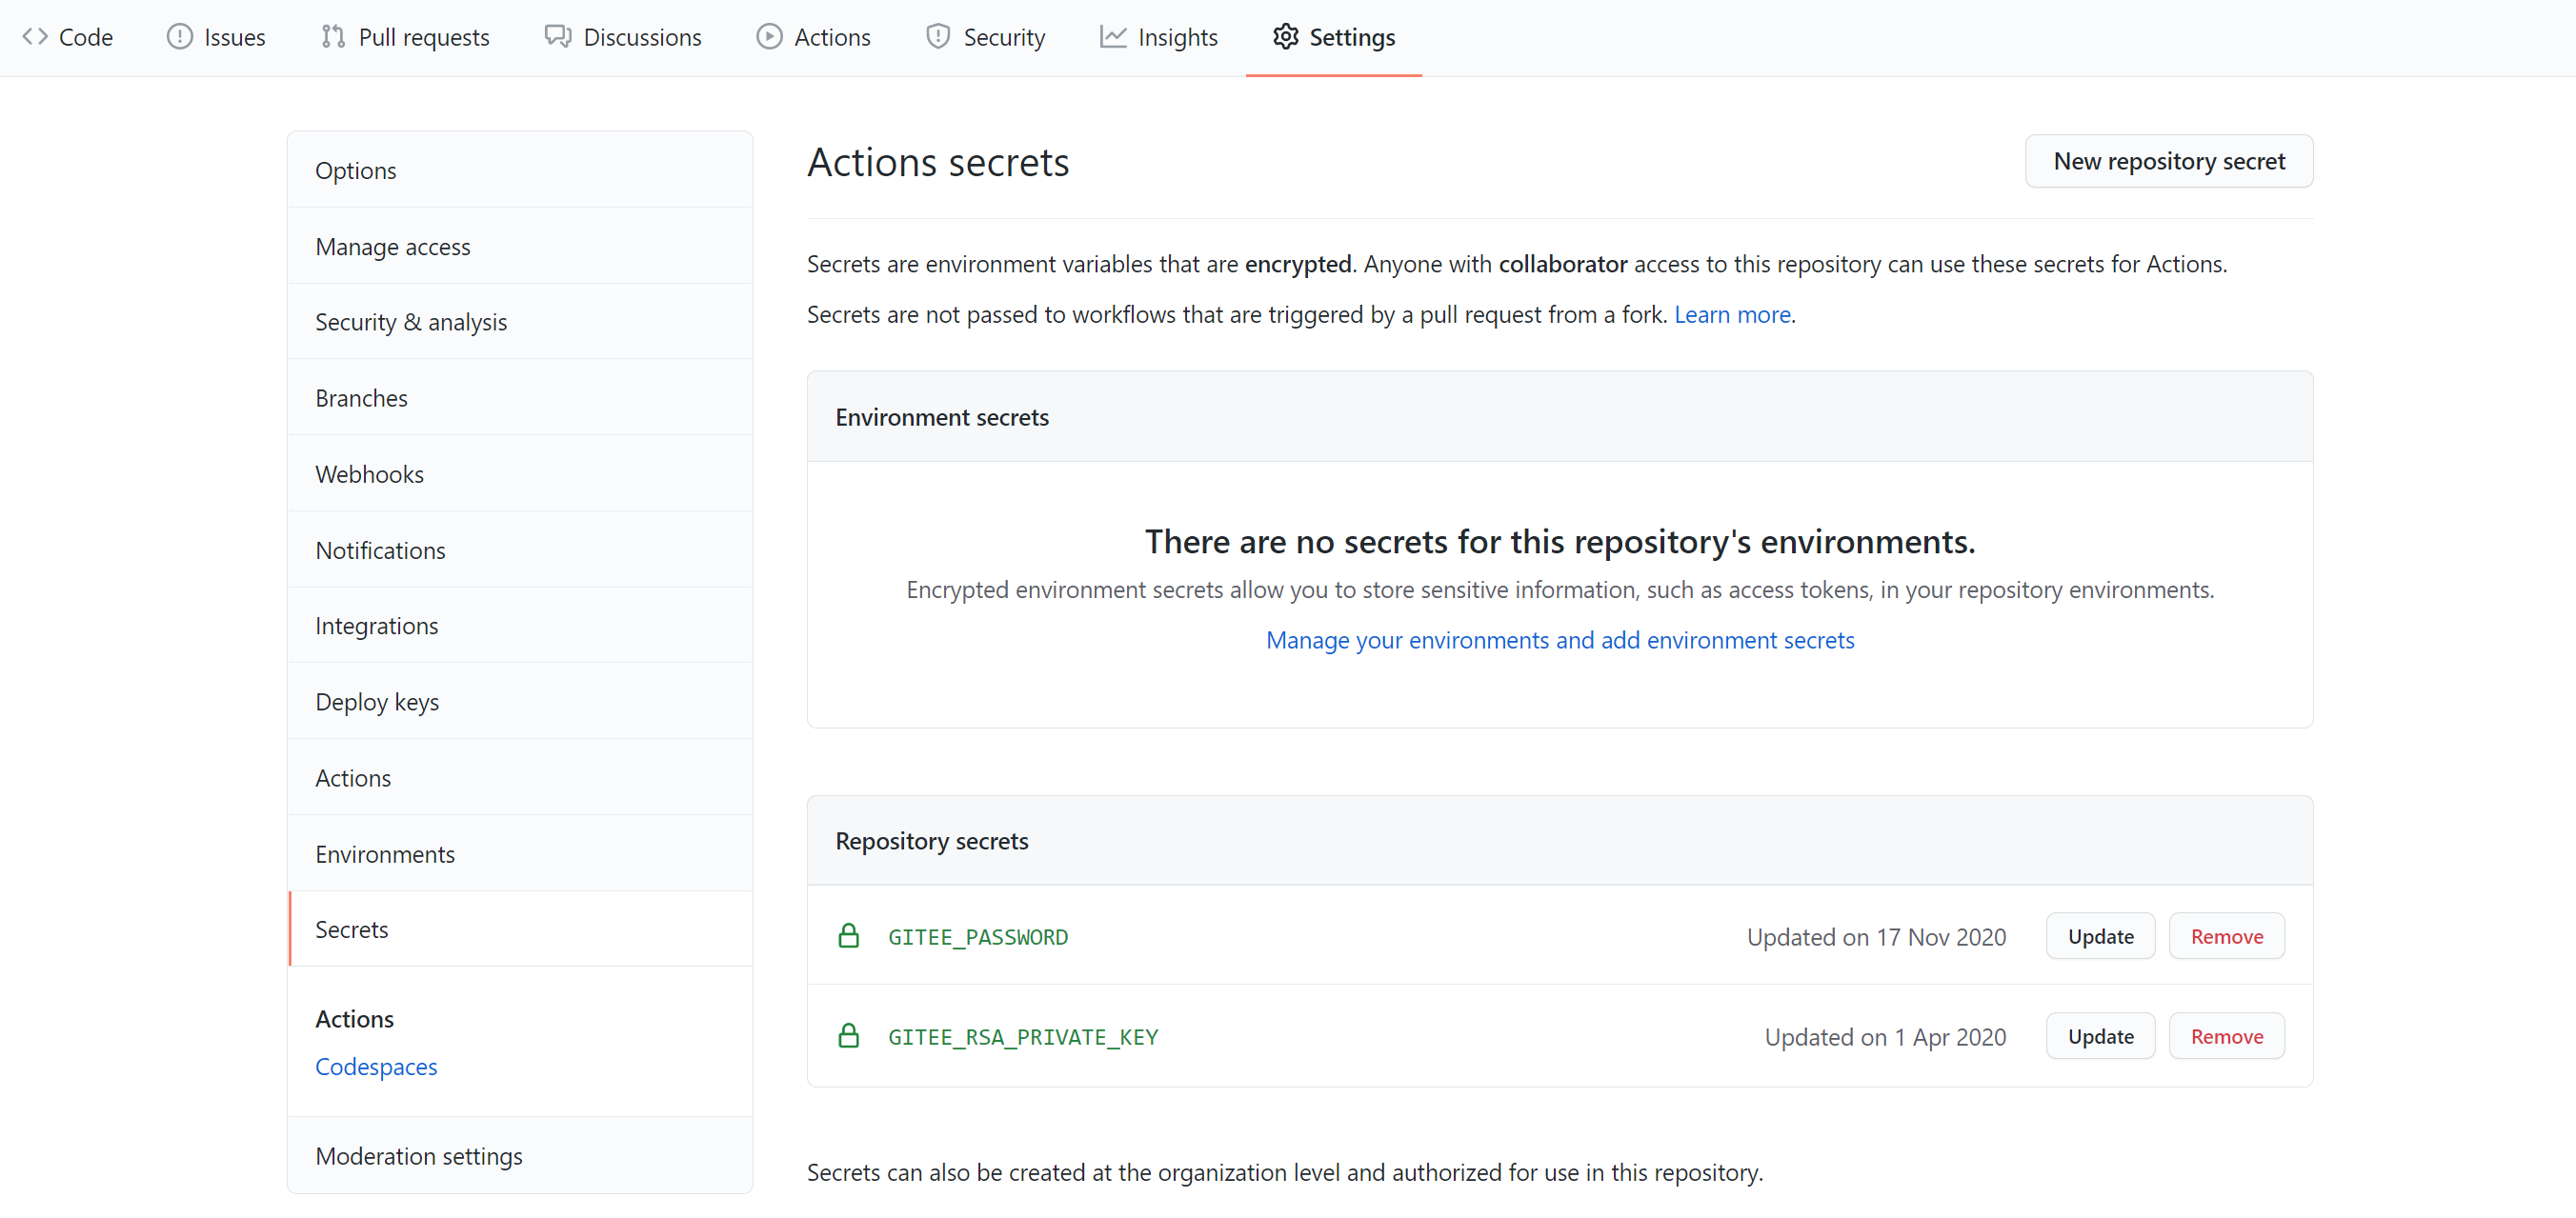Viewport: 2576px width, 1218px height.
Task: Go to Environments settings section
Action: click(x=385, y=853)
